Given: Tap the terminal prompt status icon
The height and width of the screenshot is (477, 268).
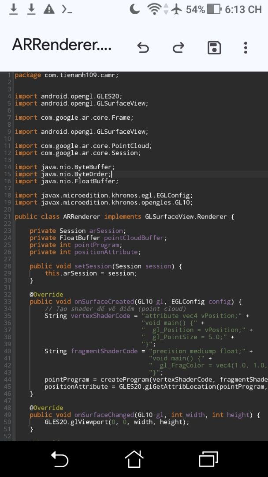Looking at the screenshot, I should [x=67, y=9].
